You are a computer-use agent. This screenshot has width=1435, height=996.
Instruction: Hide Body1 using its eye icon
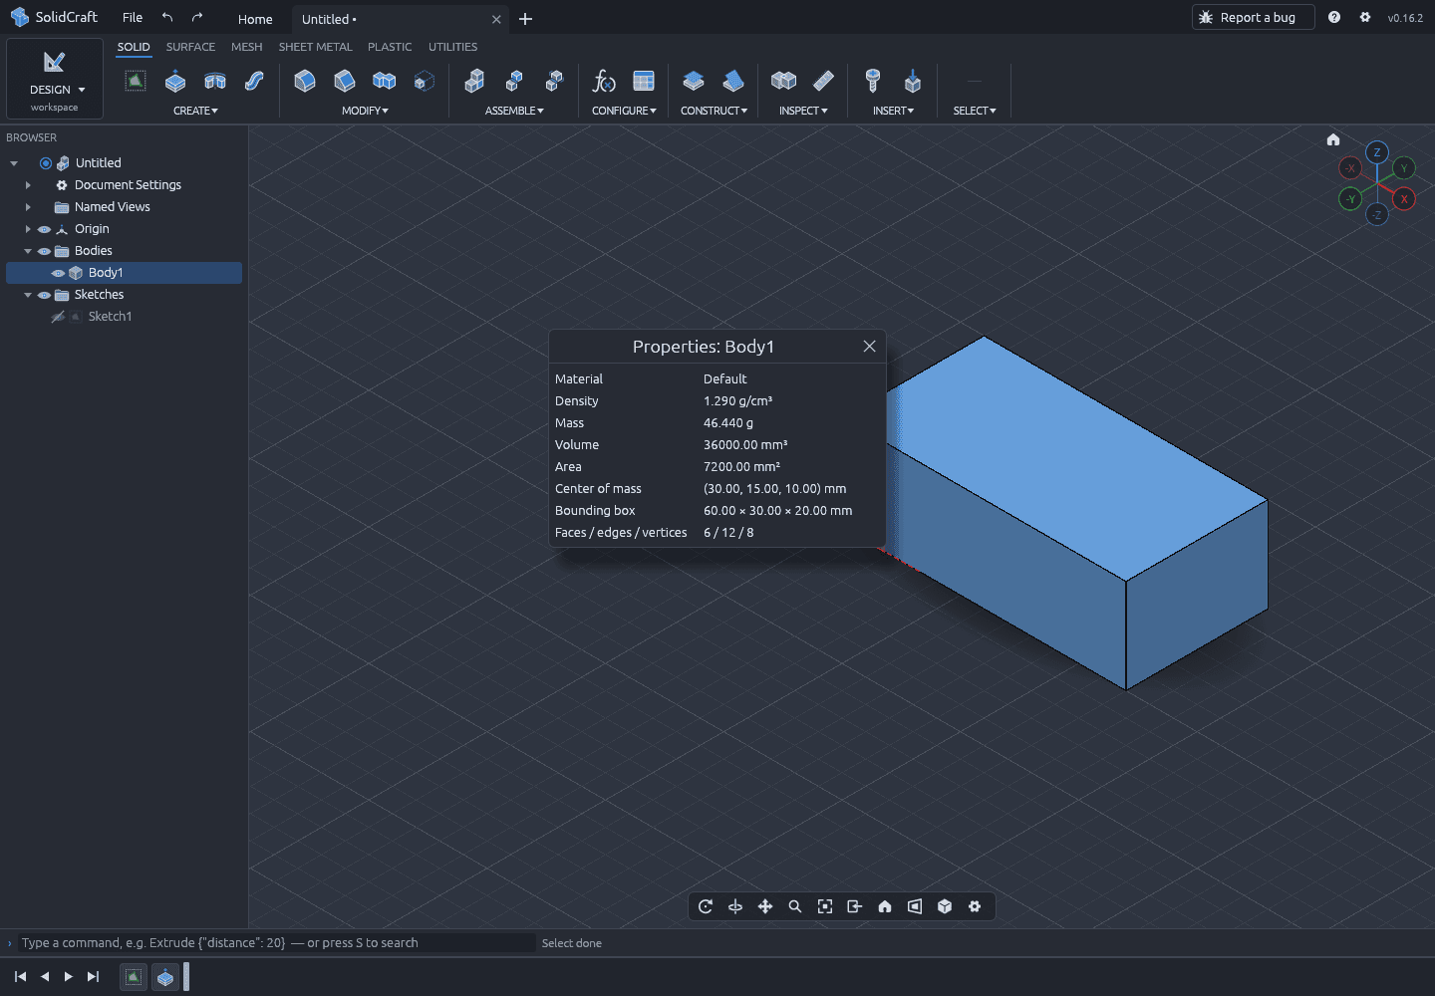click(58, 273)
